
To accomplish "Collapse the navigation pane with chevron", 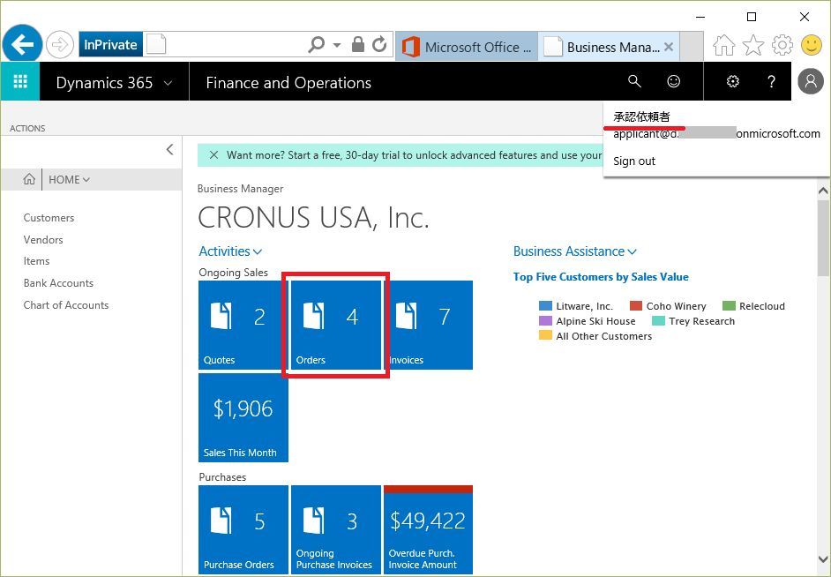I will (x=169, y=149).
